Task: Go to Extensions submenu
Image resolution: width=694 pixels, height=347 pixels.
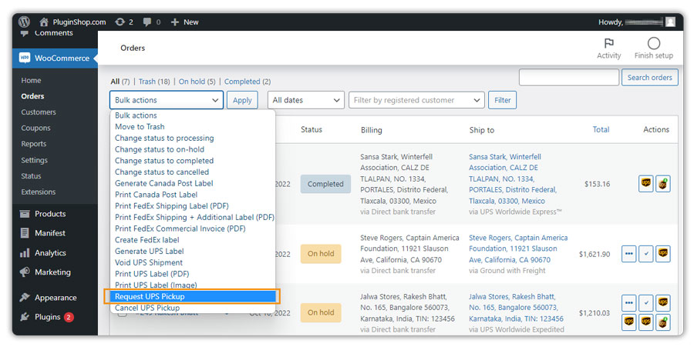Action: 39,192
